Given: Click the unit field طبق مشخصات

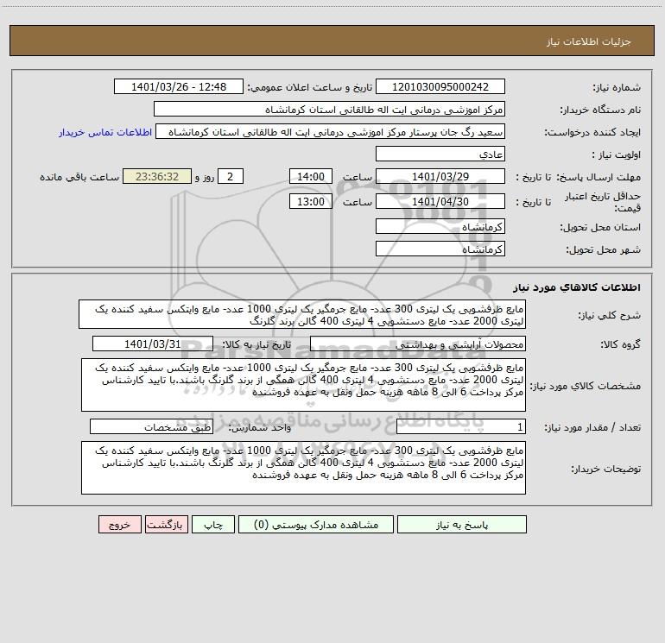Looking at the screenshot, I should coord(151,427).
